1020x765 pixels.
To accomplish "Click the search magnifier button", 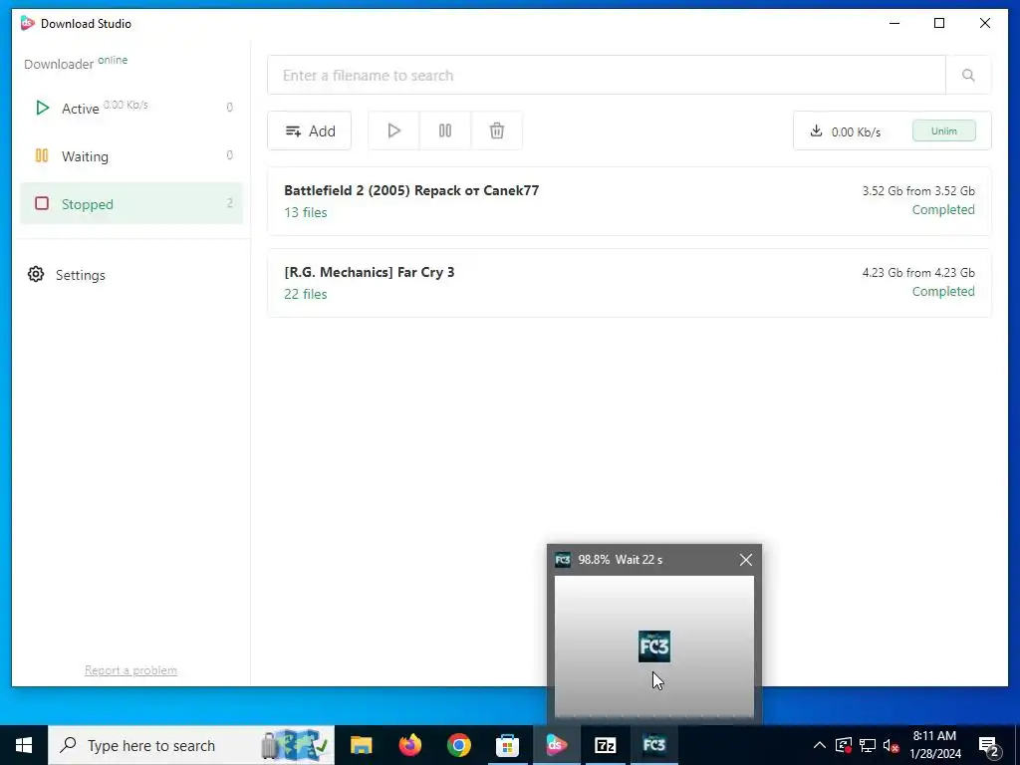I will (x=968, y=75).
